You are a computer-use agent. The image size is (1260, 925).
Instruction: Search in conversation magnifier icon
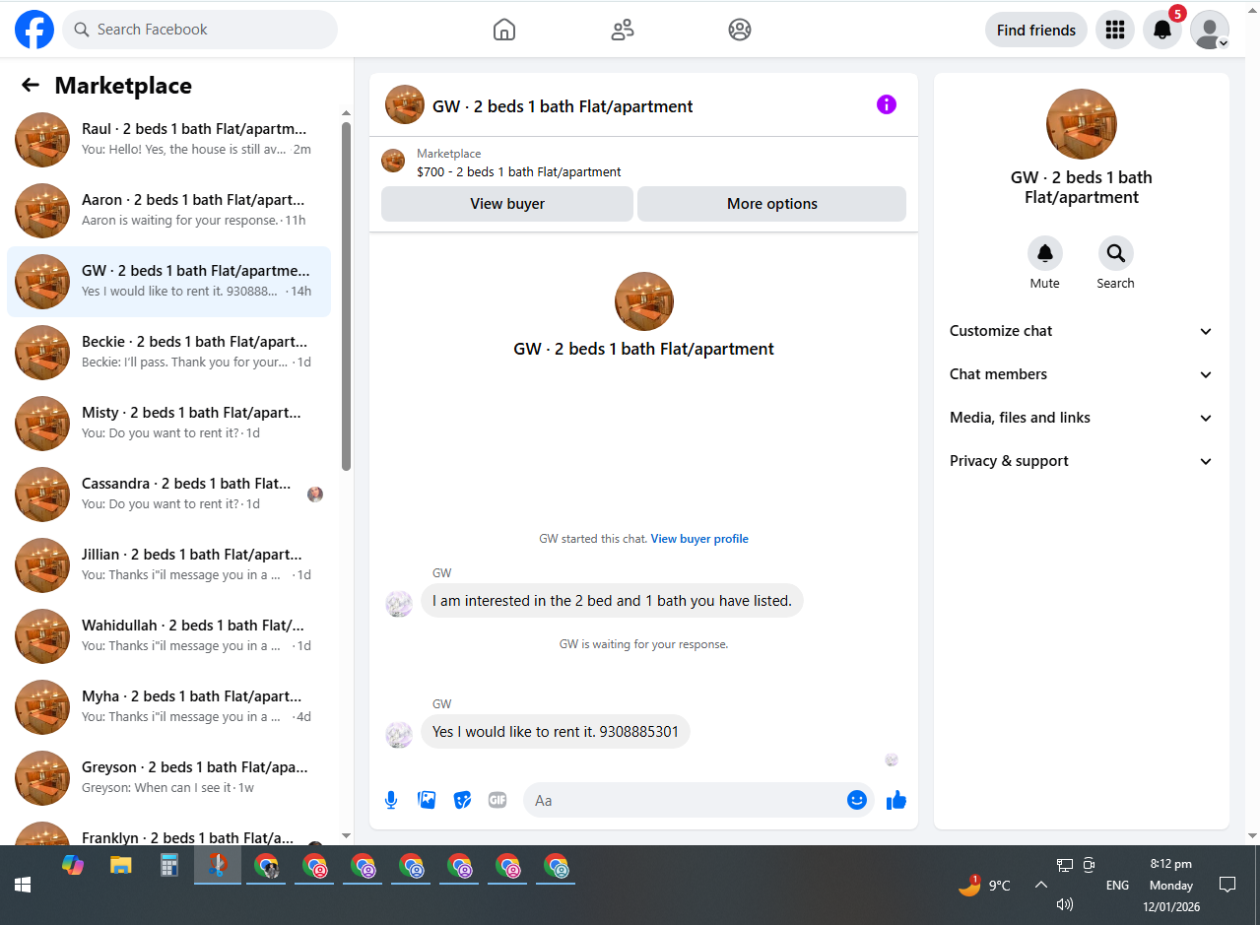point(1116,253)
